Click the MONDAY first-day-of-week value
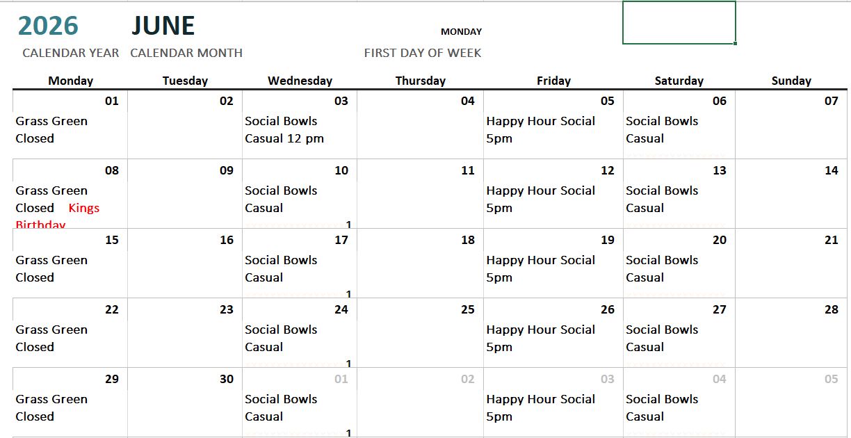851x438 pixels. 461,31
